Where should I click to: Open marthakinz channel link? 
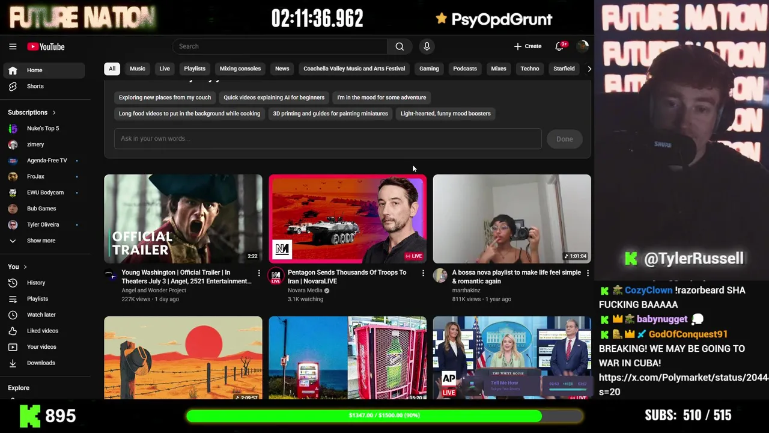pos(466,290)
